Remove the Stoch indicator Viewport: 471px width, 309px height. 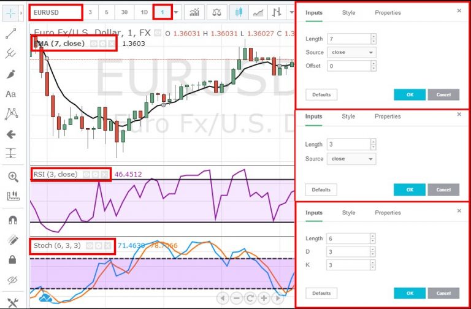pyautogui.click(x=107, y=246)
